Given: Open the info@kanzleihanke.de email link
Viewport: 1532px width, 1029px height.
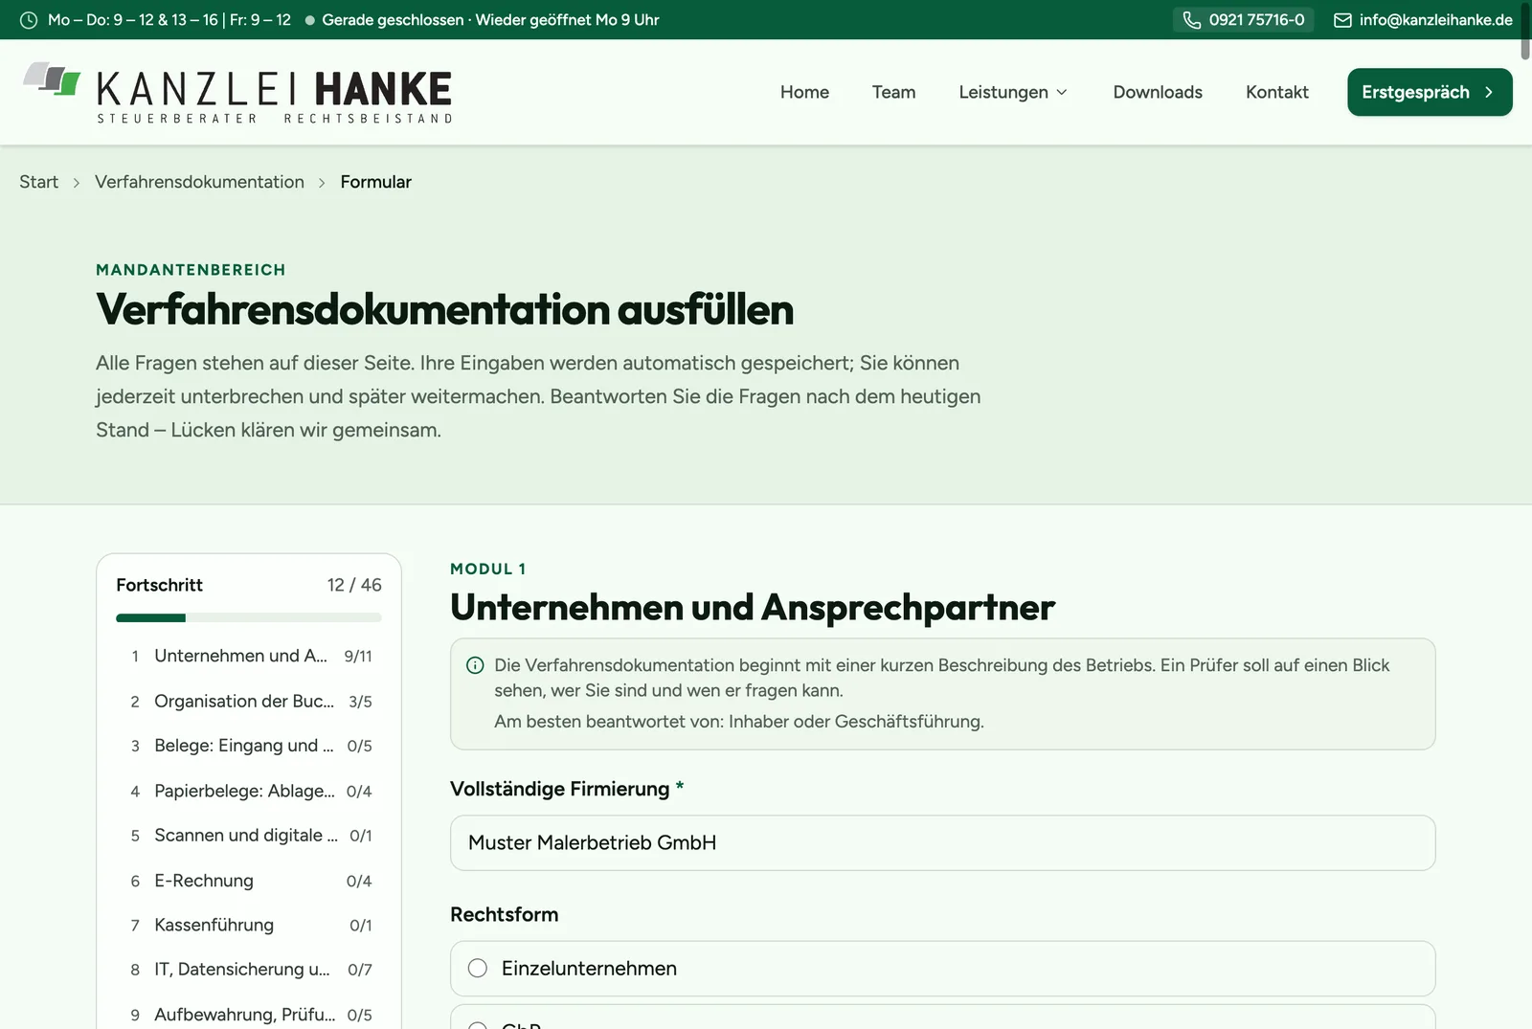Looking at the screenshot, I should pos(1423,20).
